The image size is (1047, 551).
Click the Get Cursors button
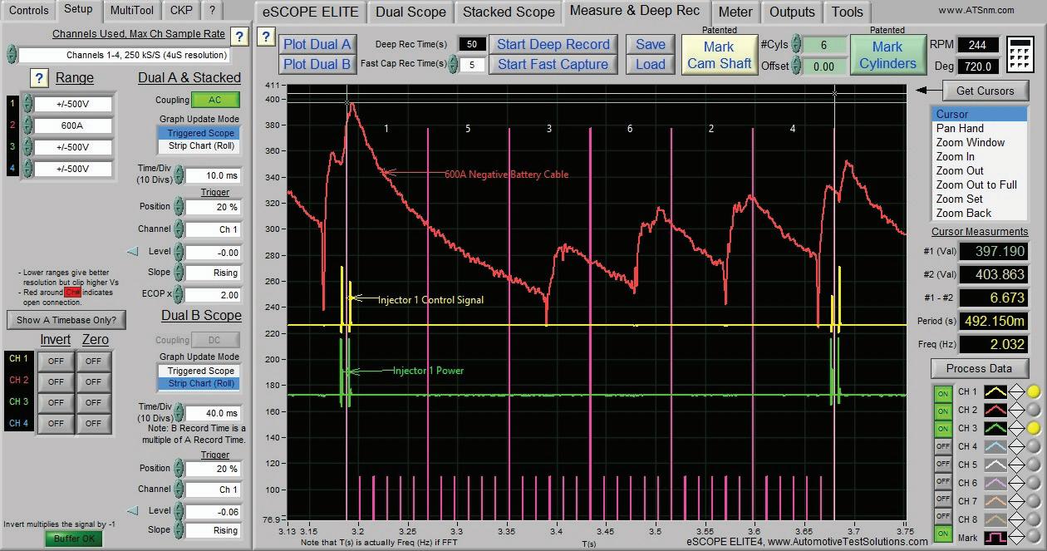(x=986, y=91)
